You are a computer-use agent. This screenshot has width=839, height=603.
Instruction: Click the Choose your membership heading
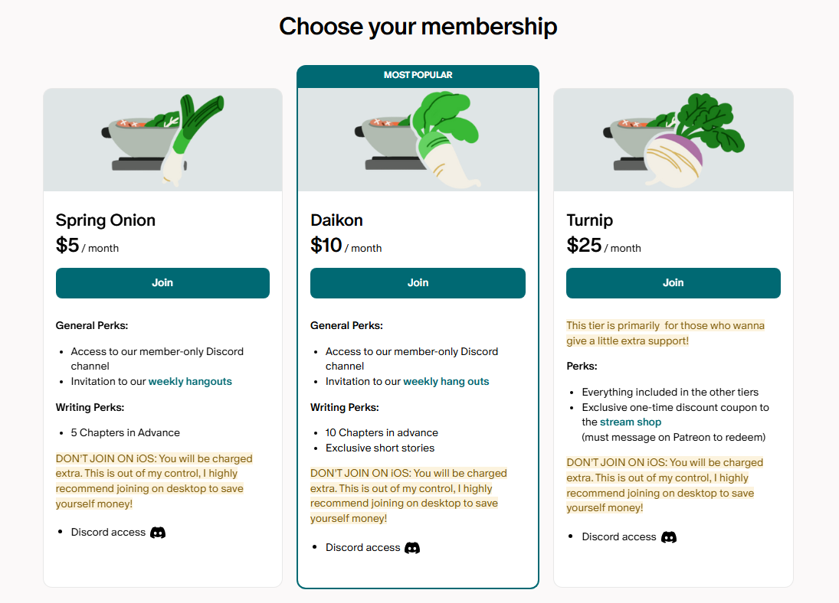click(x=418, y=27)
